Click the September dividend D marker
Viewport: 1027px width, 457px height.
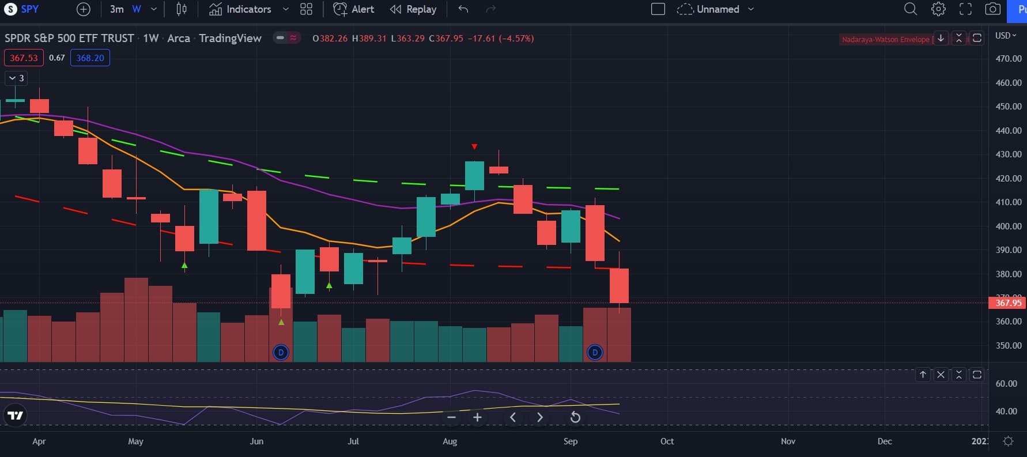coord(595,352)
